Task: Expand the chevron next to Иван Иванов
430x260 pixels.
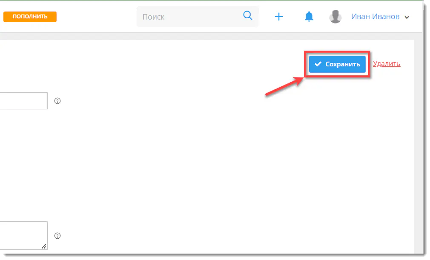Action: 407,17
